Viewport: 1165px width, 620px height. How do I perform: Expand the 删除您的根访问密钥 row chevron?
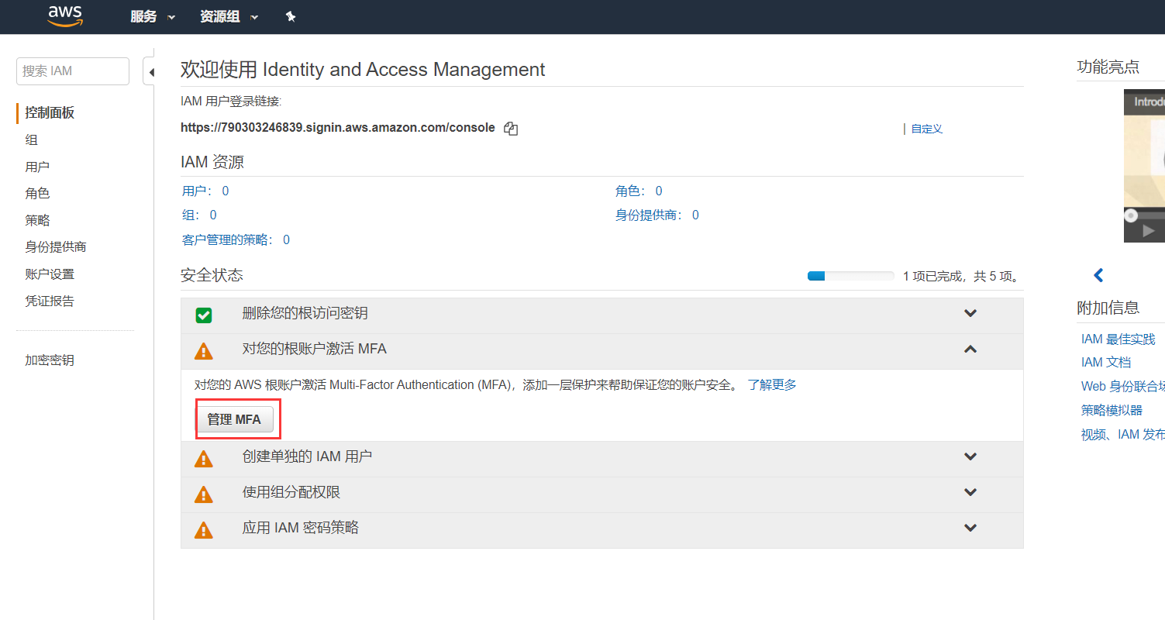pyautogui.click(x=970, y=313)
